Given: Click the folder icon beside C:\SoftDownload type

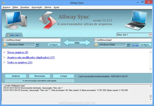Looking at the screenshot, I should tap(5, 45).
